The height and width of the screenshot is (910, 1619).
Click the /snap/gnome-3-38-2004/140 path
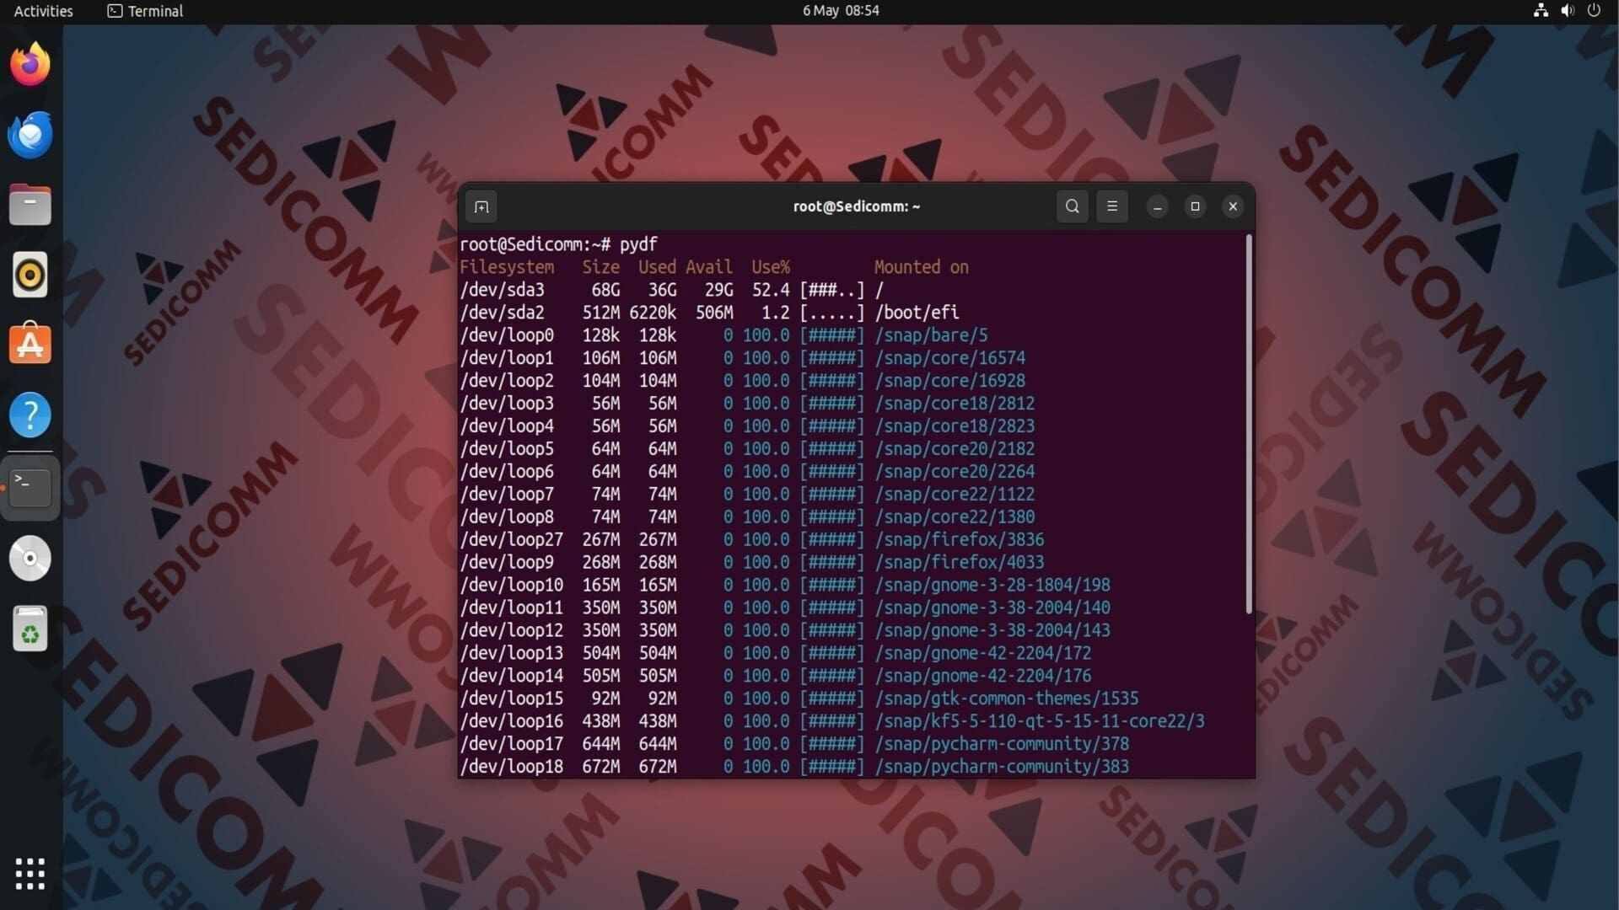[992, 608]
